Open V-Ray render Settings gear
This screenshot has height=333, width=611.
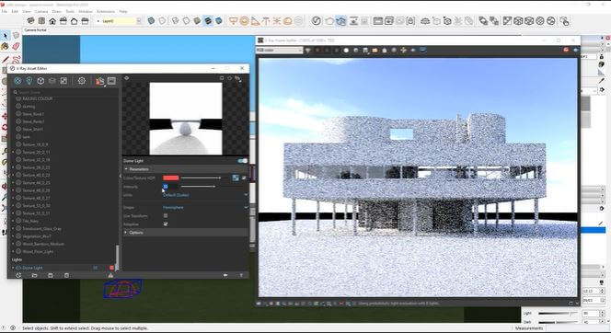tap(82, 81)
